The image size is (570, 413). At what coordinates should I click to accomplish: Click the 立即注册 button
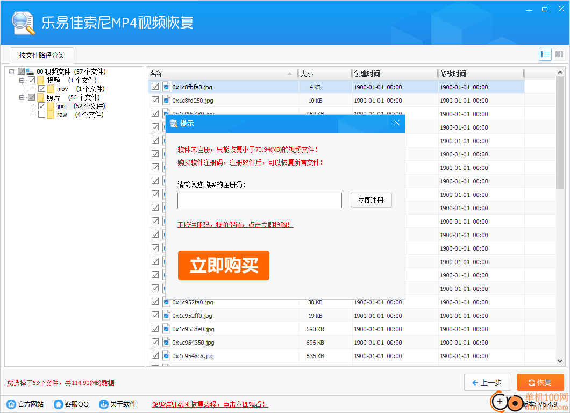click(x=371, y=201)
